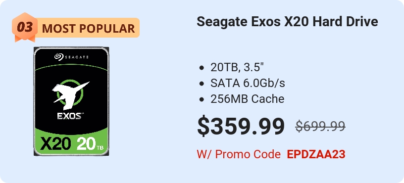
Task: Click the green arc line on the drive label
Action: click(x=71, y=67)
